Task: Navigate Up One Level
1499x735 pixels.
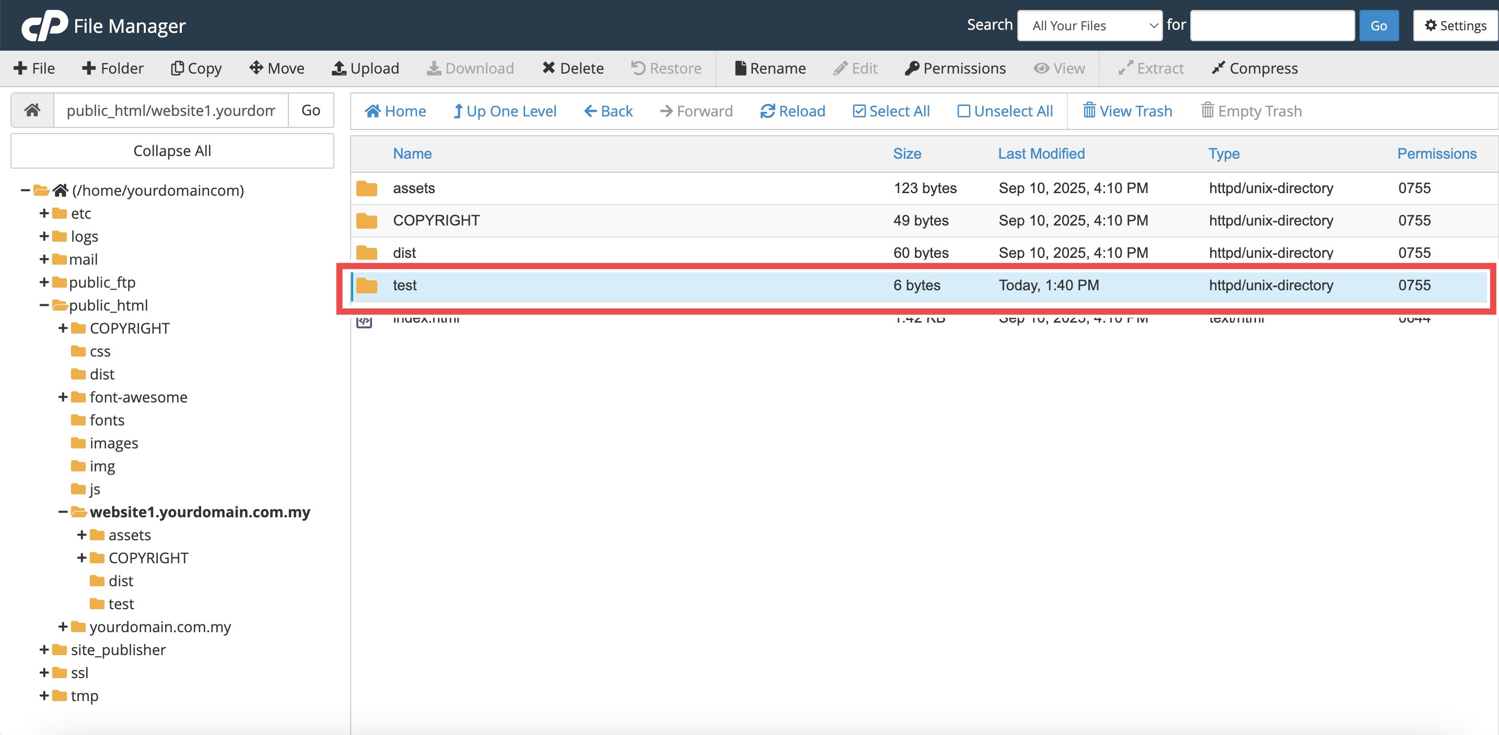Action: pyautogui.click(x=505, y=111)
